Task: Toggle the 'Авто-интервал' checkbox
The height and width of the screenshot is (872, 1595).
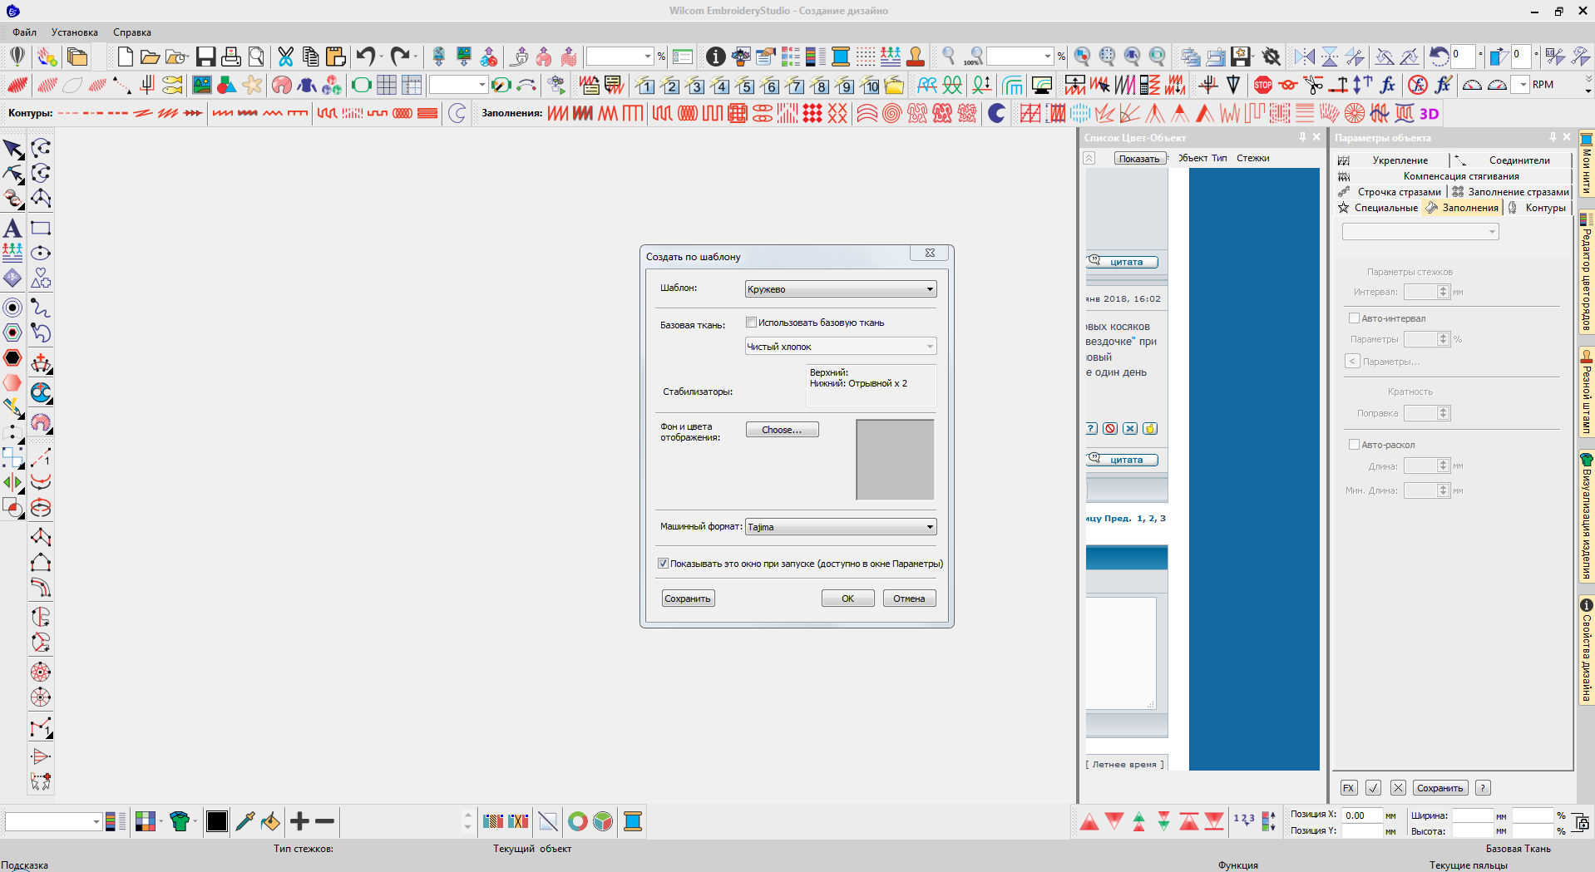Action: tap(1354, 318)
